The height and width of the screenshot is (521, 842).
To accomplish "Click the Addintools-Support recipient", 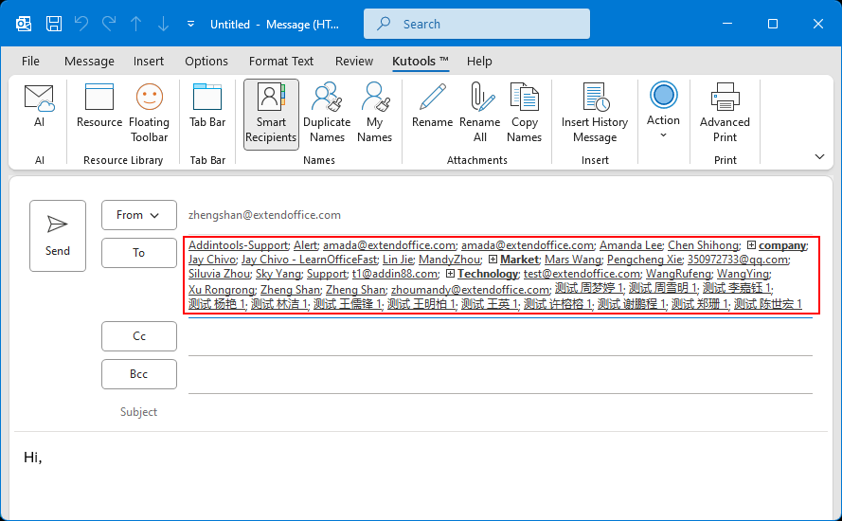I will click(x=238, y=245).
